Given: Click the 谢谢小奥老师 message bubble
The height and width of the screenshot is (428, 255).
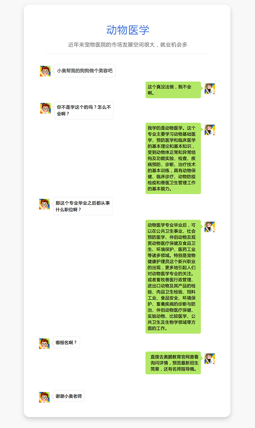Looking at the screenshot, I should tap(69, 396).
